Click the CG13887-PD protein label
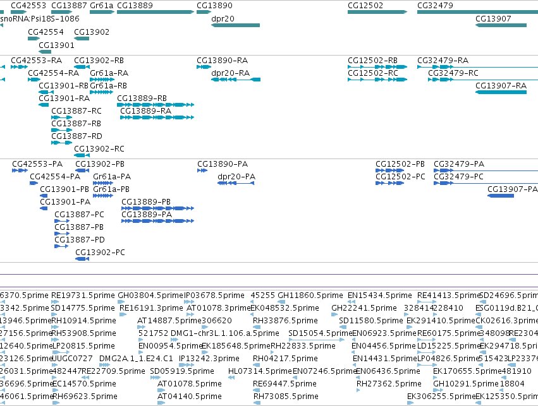 (x=80, y=240)
